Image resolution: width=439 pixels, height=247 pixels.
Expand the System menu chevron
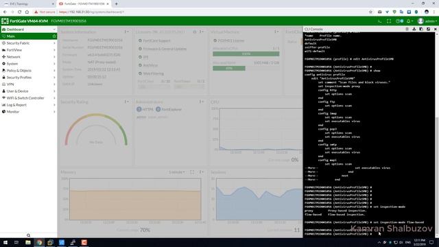pos(54,64)
